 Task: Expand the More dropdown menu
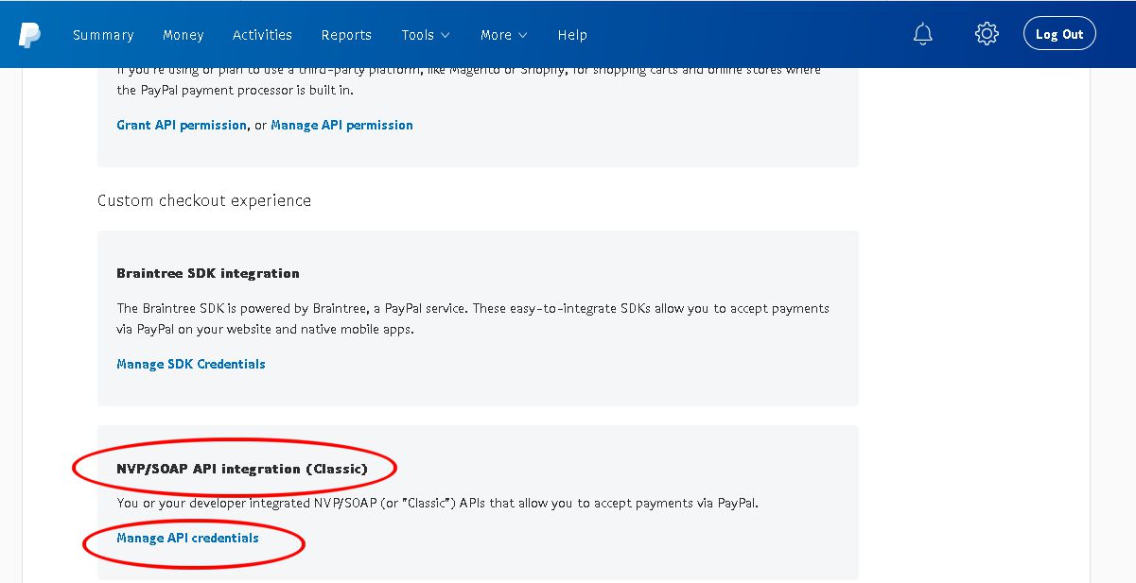[503, 35]
